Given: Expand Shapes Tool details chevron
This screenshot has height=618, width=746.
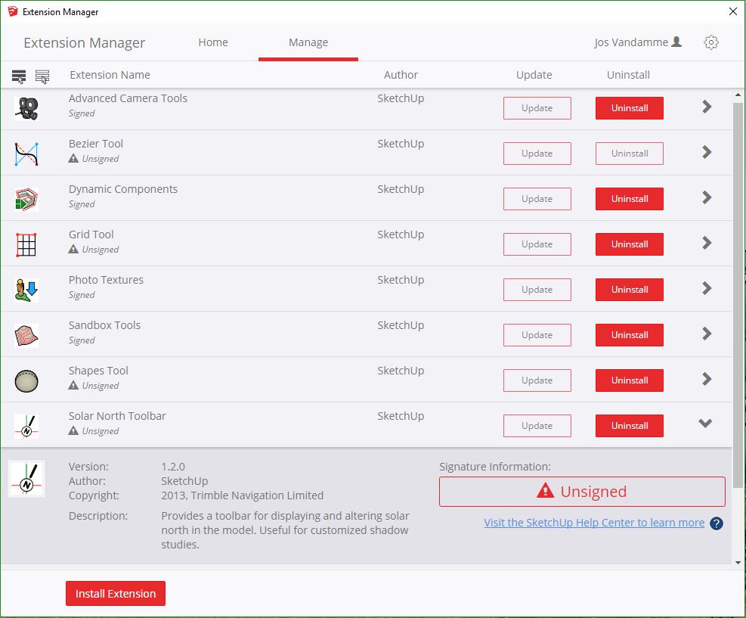Looking at the screenshot, I should click(x=707, y=379).
